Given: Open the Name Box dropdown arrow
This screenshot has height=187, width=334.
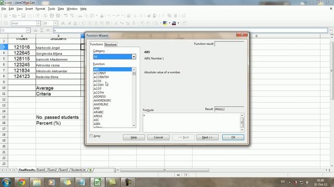Looking at the screenshot, I should (x=28, y=30).
